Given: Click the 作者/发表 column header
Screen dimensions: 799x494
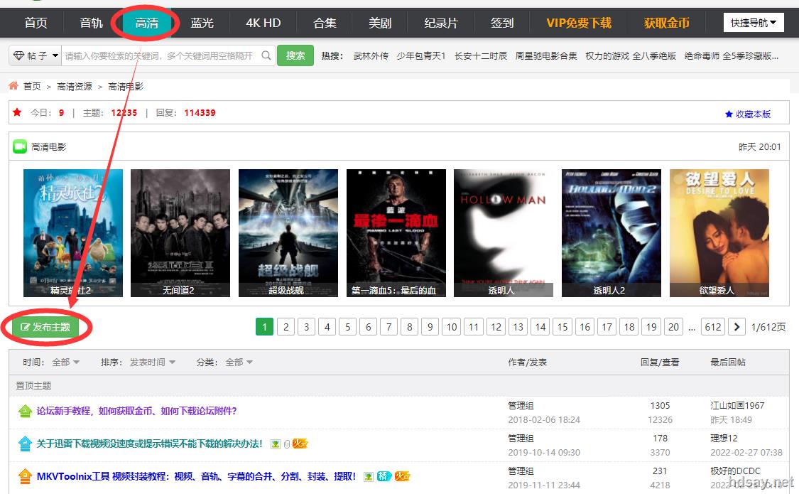Looking at the screenshot, I should [528, 362].
